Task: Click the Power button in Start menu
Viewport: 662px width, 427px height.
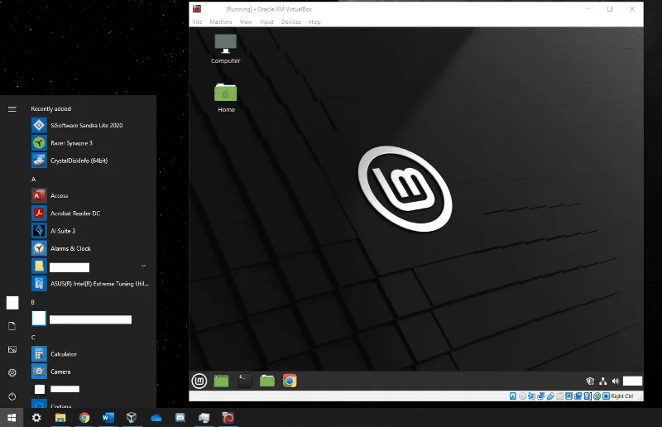Action: (x=12, y=396)
